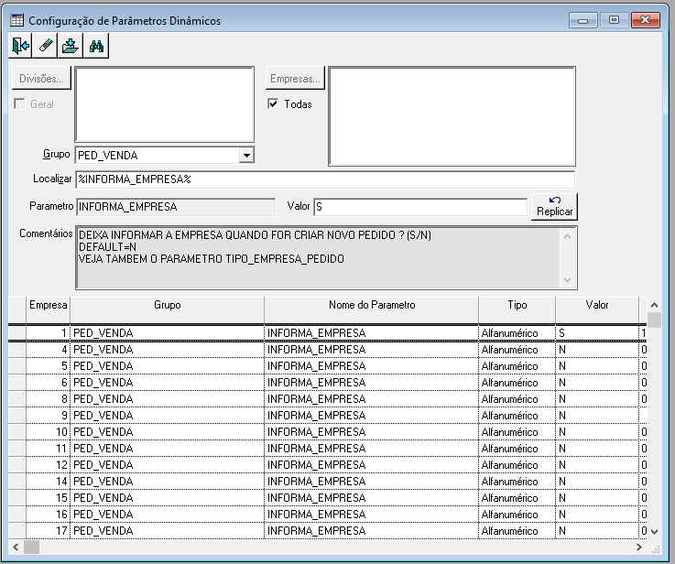Minimize the Configuração de Parâmetros window
675x564 pixels.
click(x=582, y=20)
